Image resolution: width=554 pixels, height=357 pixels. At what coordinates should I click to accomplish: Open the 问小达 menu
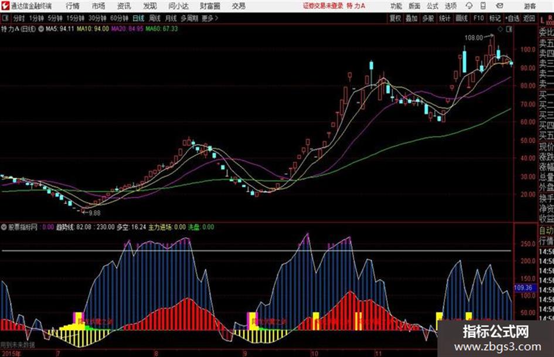point(178,6)
